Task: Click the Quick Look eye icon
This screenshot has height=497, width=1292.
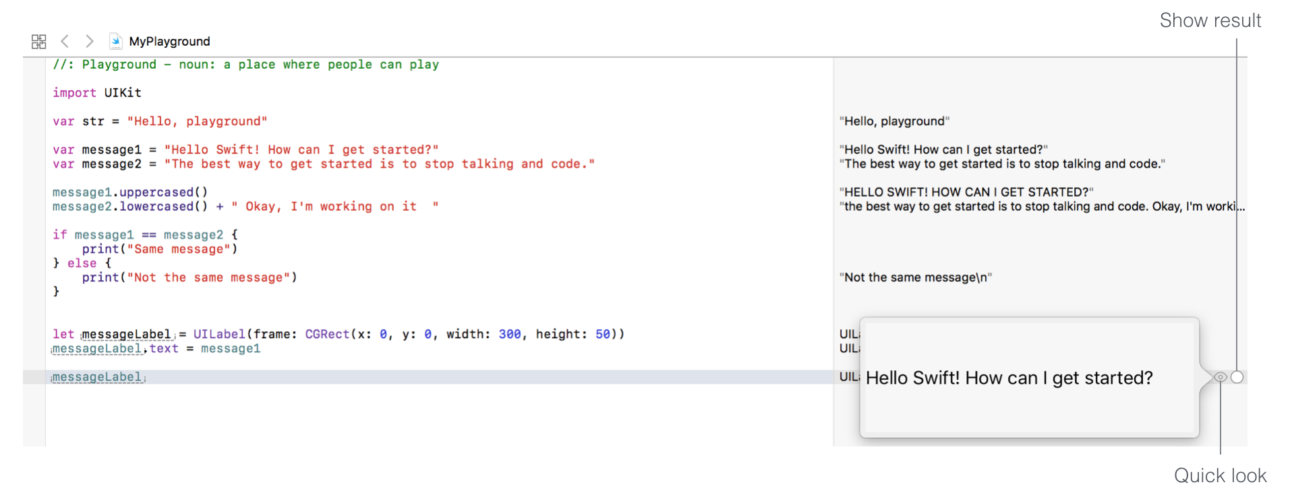Action: [x=1220, y=377]
